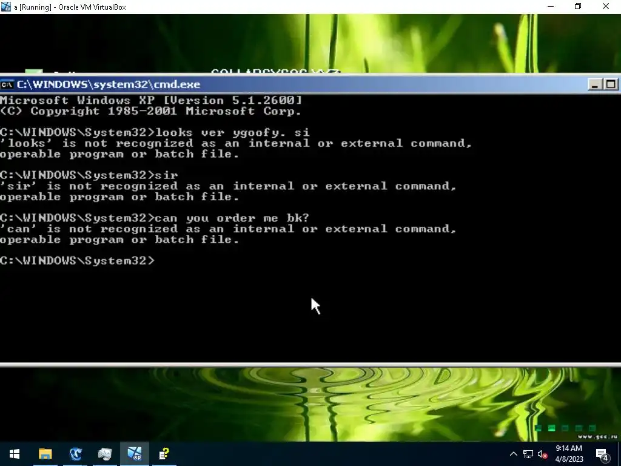The image size is (621, 466).
Task: Show hidden system tray icons
Action: tap(513, 454)
